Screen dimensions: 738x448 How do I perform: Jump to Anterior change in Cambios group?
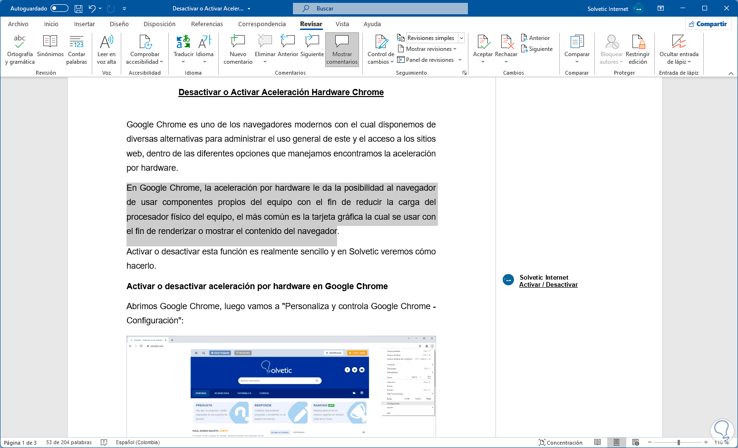(535, 38)
